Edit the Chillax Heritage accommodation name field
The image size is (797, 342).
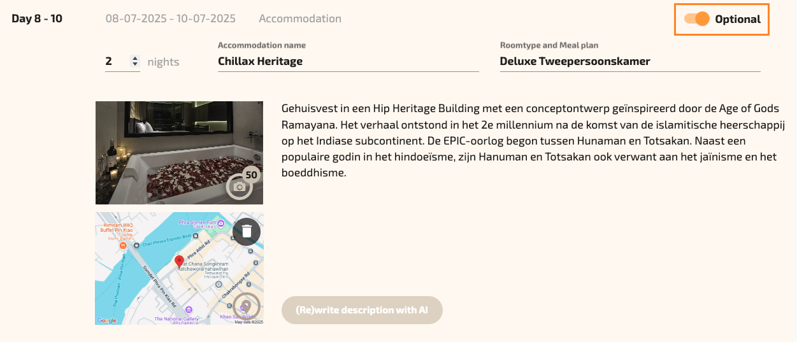click(x=348, y=62)
